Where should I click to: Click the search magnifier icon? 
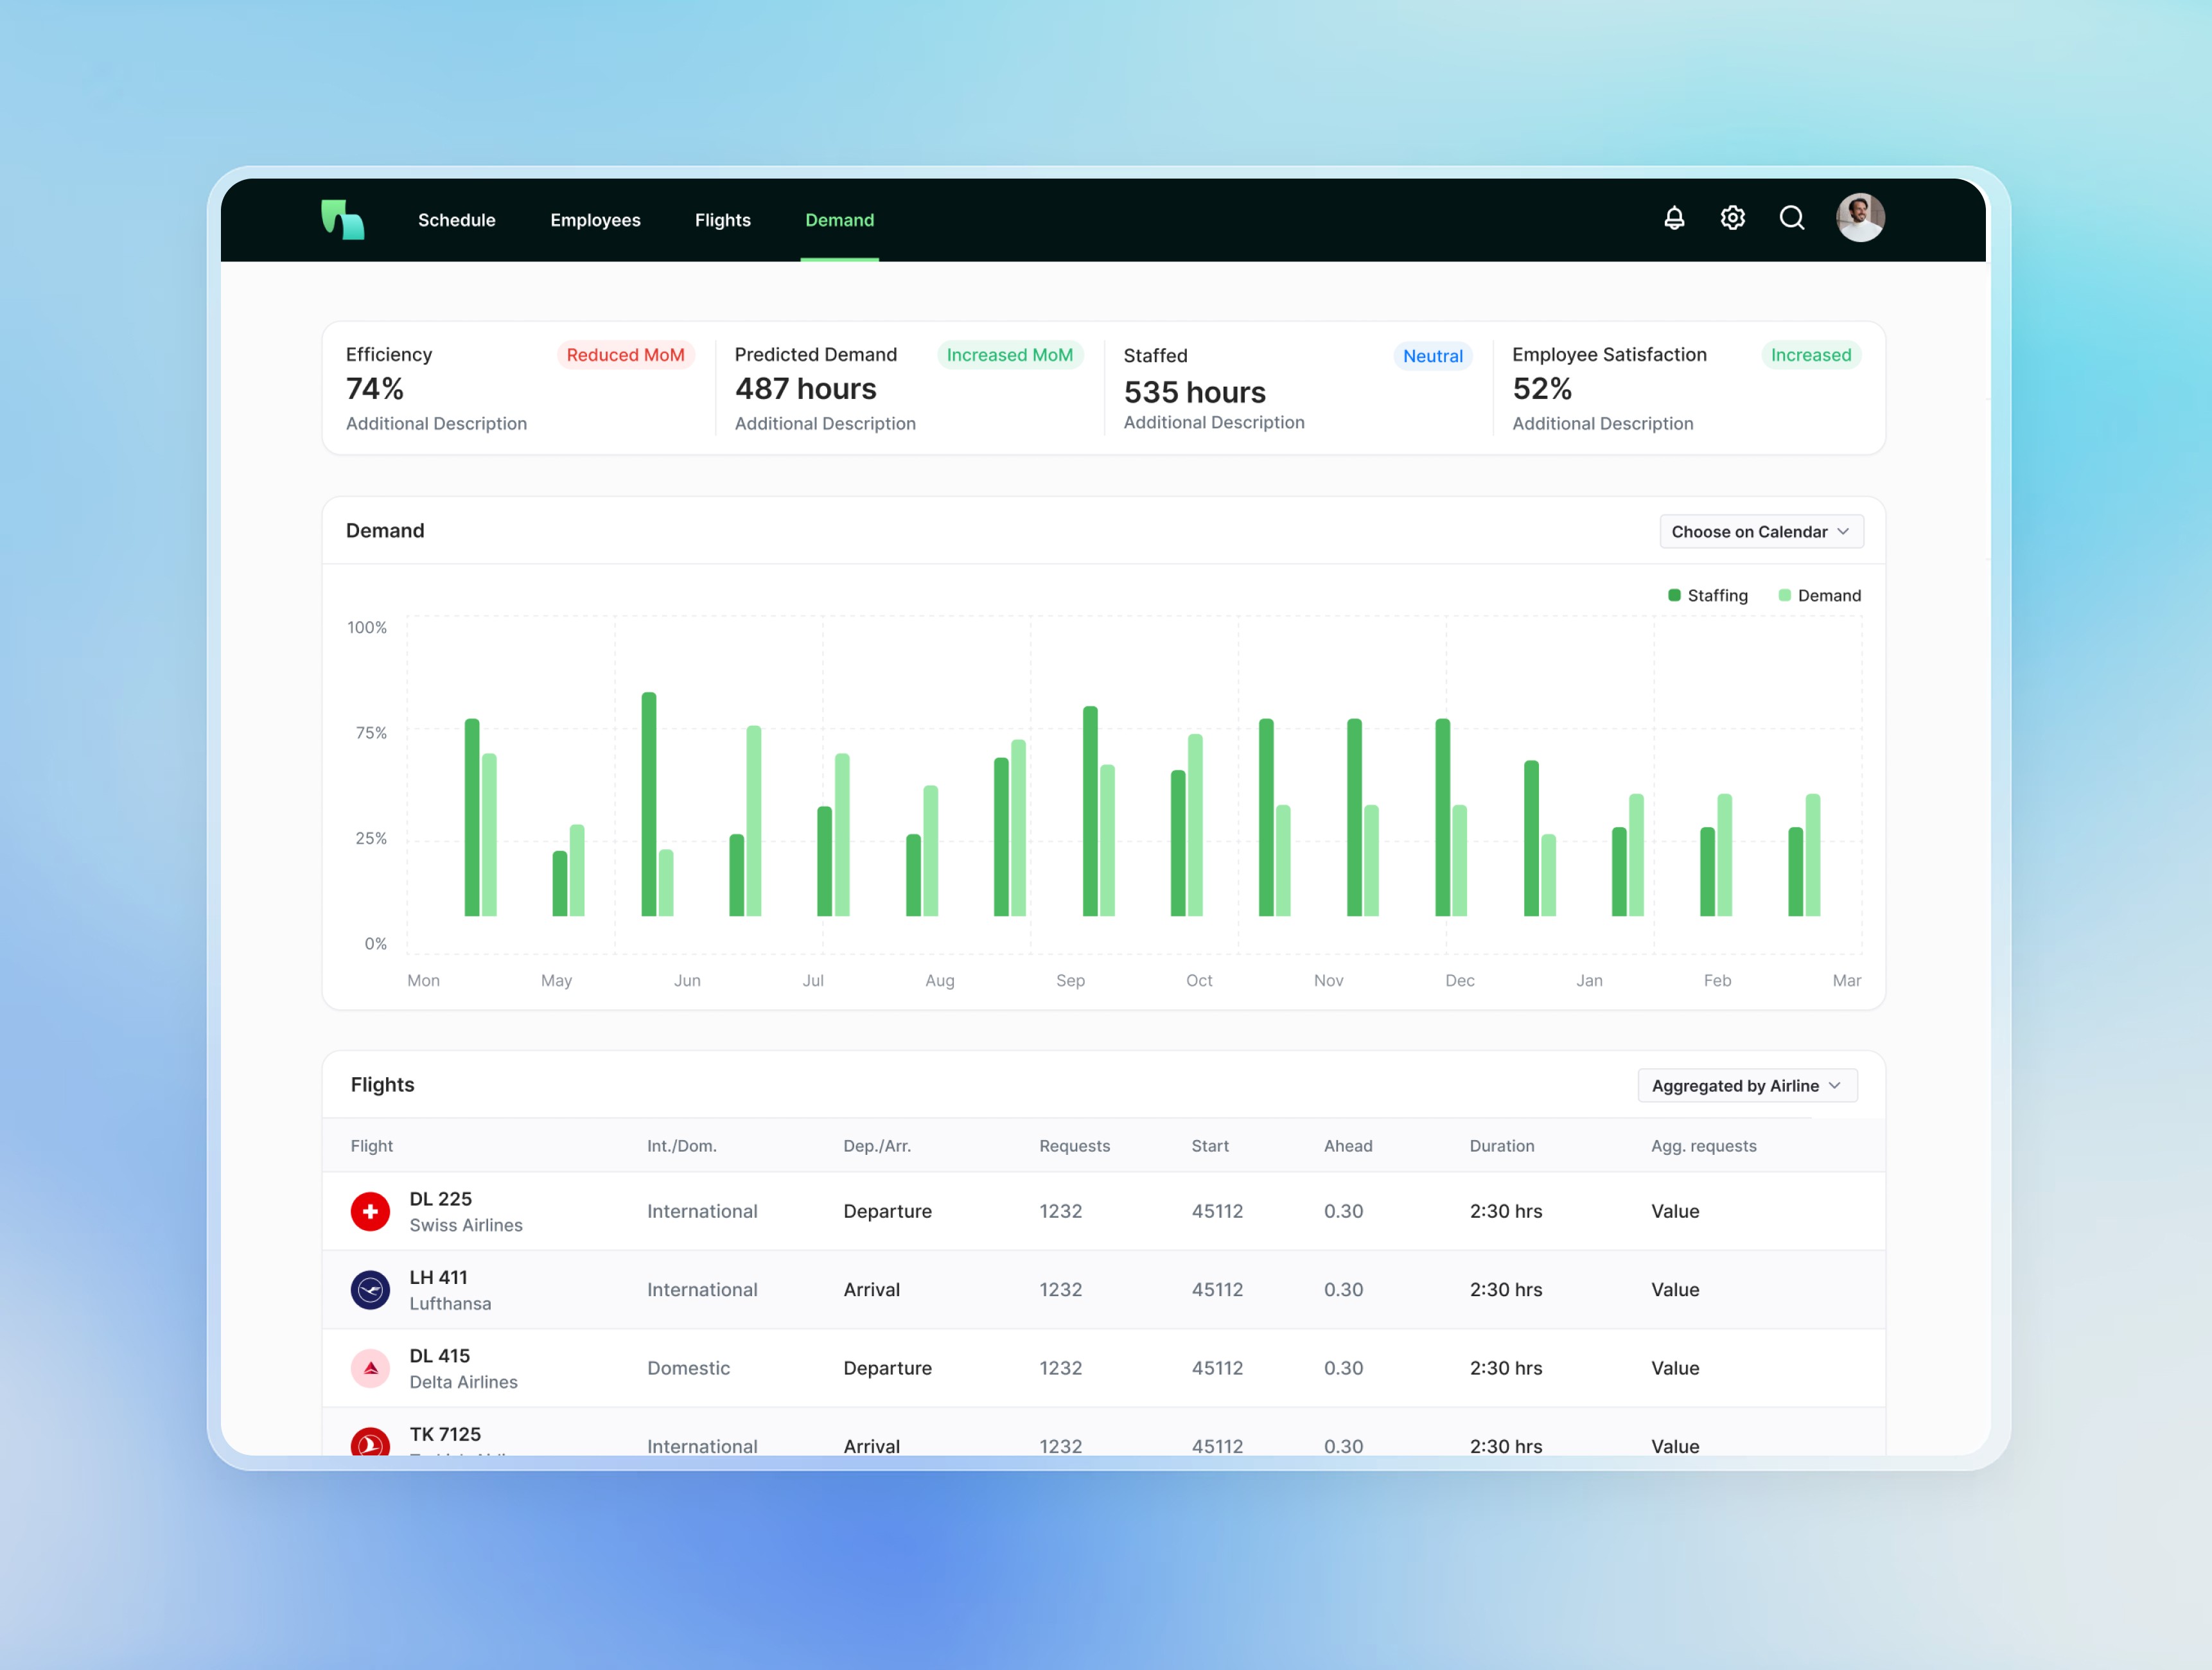click(1791, 218)
